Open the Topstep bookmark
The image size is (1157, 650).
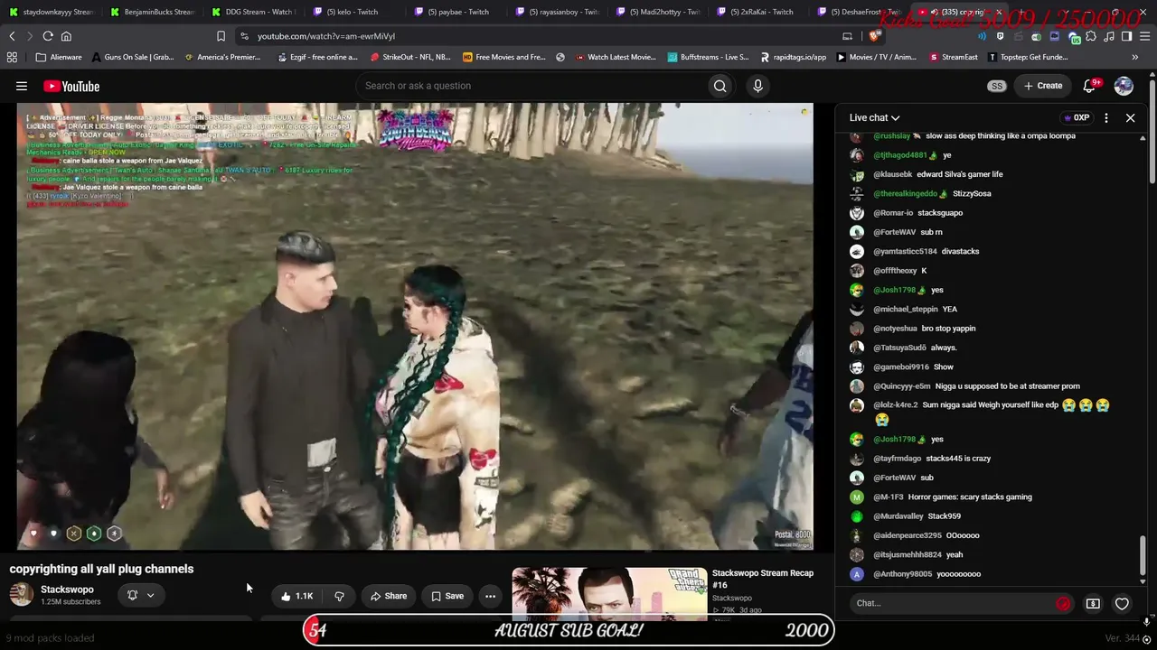1028,57
